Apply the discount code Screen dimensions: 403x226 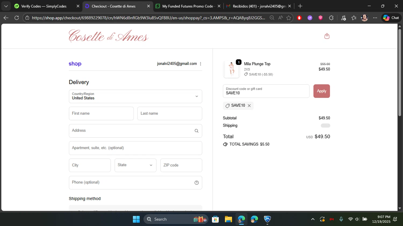click(322, 91)
